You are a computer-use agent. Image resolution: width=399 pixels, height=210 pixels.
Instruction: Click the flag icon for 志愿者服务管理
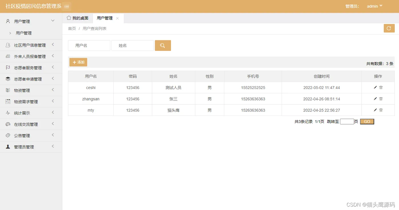tap(8, 68)
